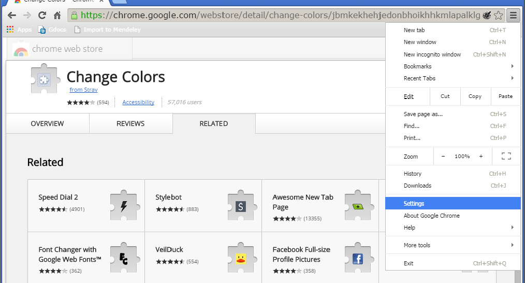Open Settings from the Chrome menu
The height and width of the screenshot is (283, 525).
(414, 204)
